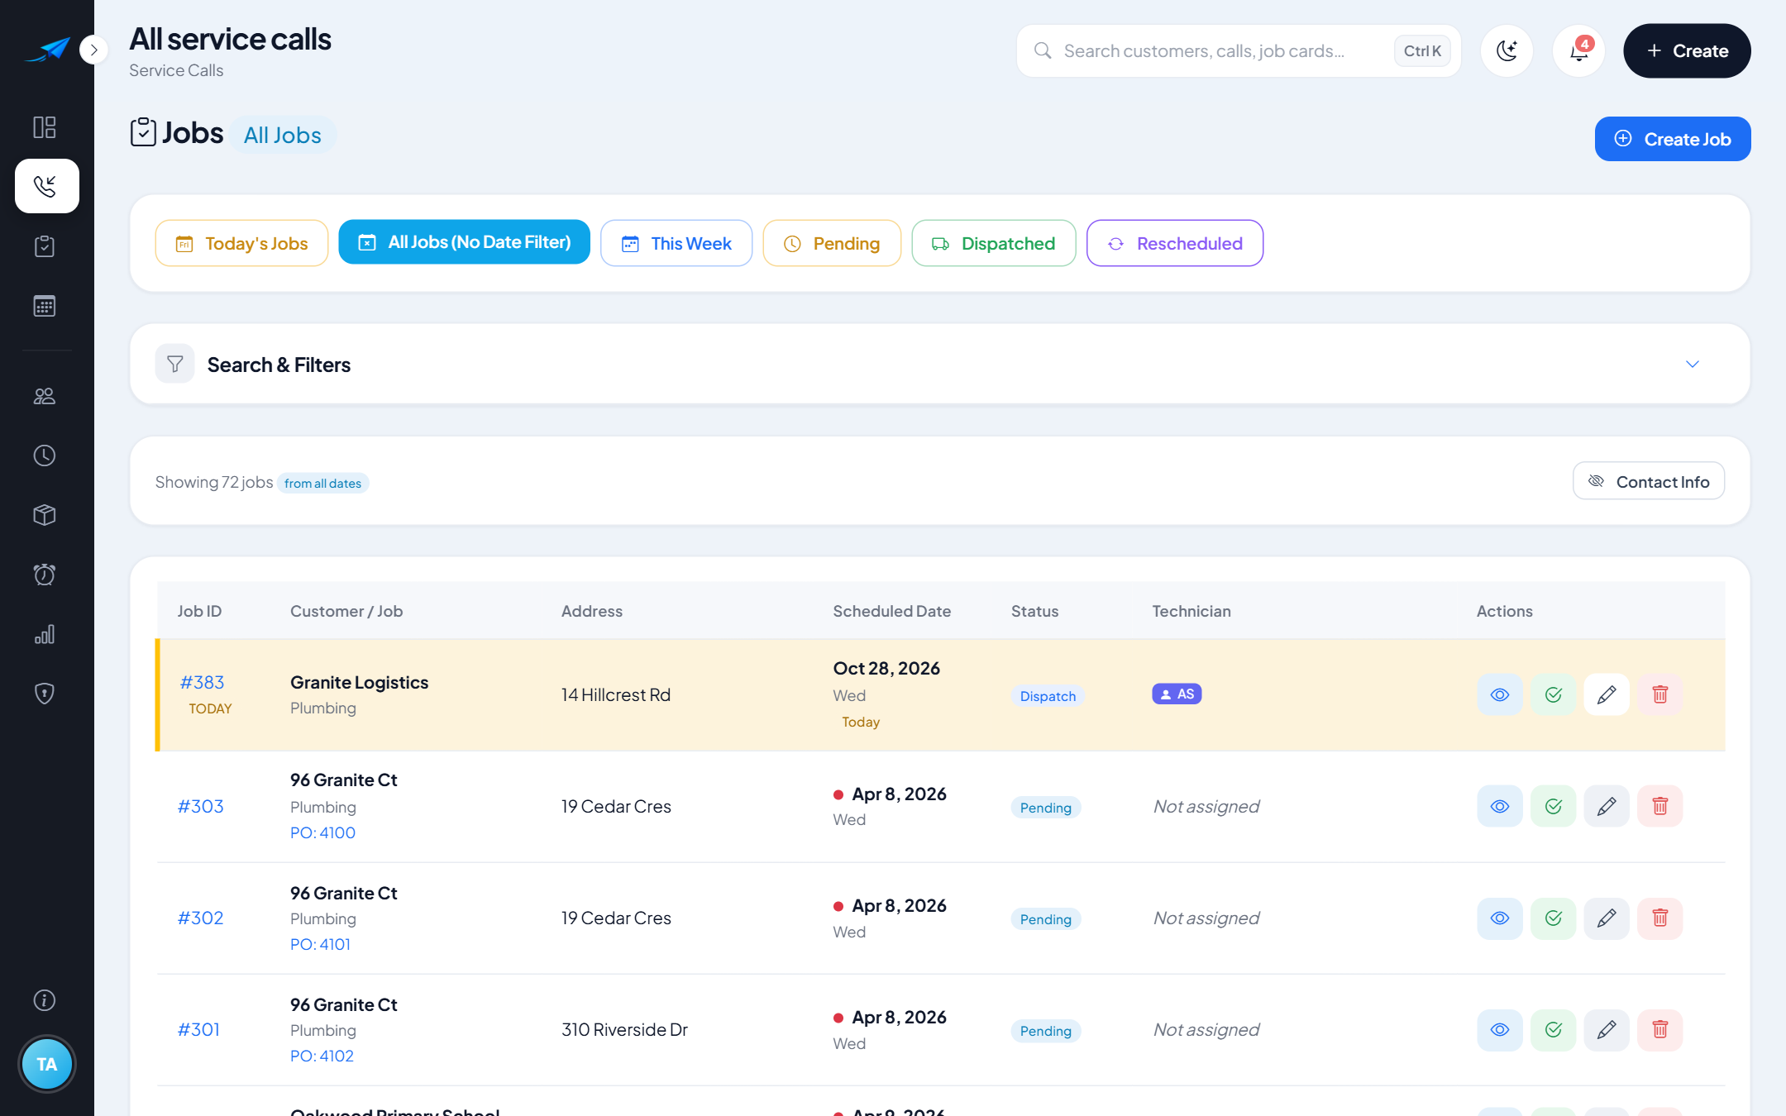The image size is (1786, 1116).
Task: Open the service calls phone icon in sidebar
Action: (47, 186)
